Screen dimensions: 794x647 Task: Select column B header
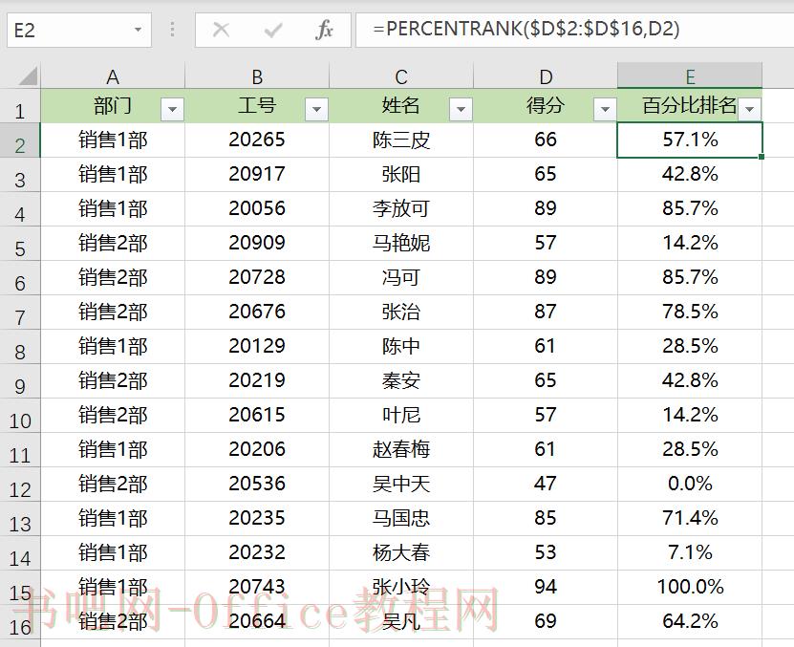click(x=257, y=76)
